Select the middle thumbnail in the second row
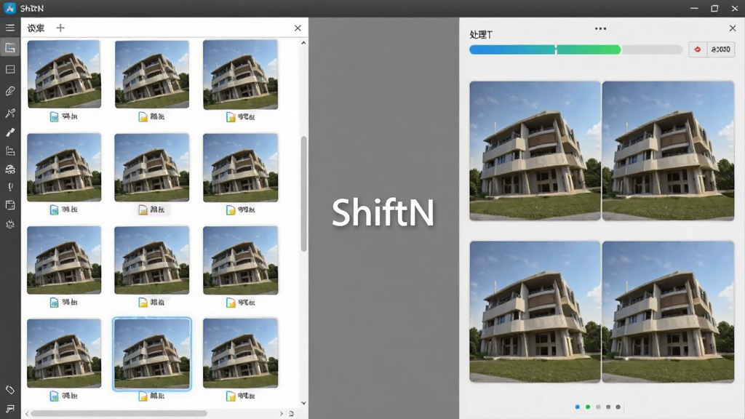Viewport: 745px width, 419px height. pyautogui.click(x=152, y=167)
